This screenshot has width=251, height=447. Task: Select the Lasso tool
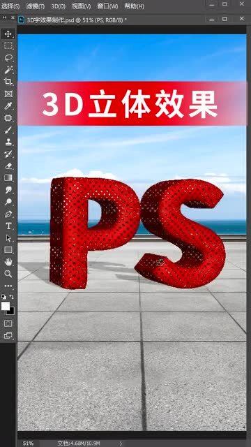pyautogui.click(x=8, y=58)
